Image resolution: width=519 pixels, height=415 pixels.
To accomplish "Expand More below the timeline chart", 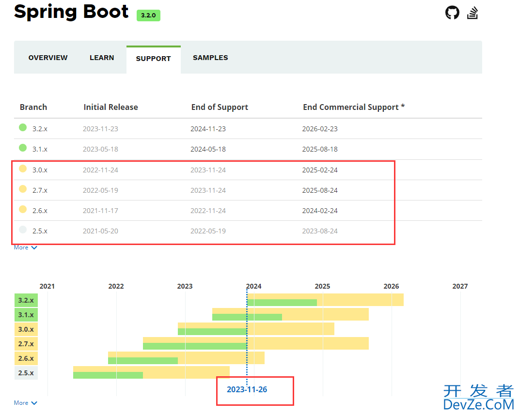I will [26, 403].
